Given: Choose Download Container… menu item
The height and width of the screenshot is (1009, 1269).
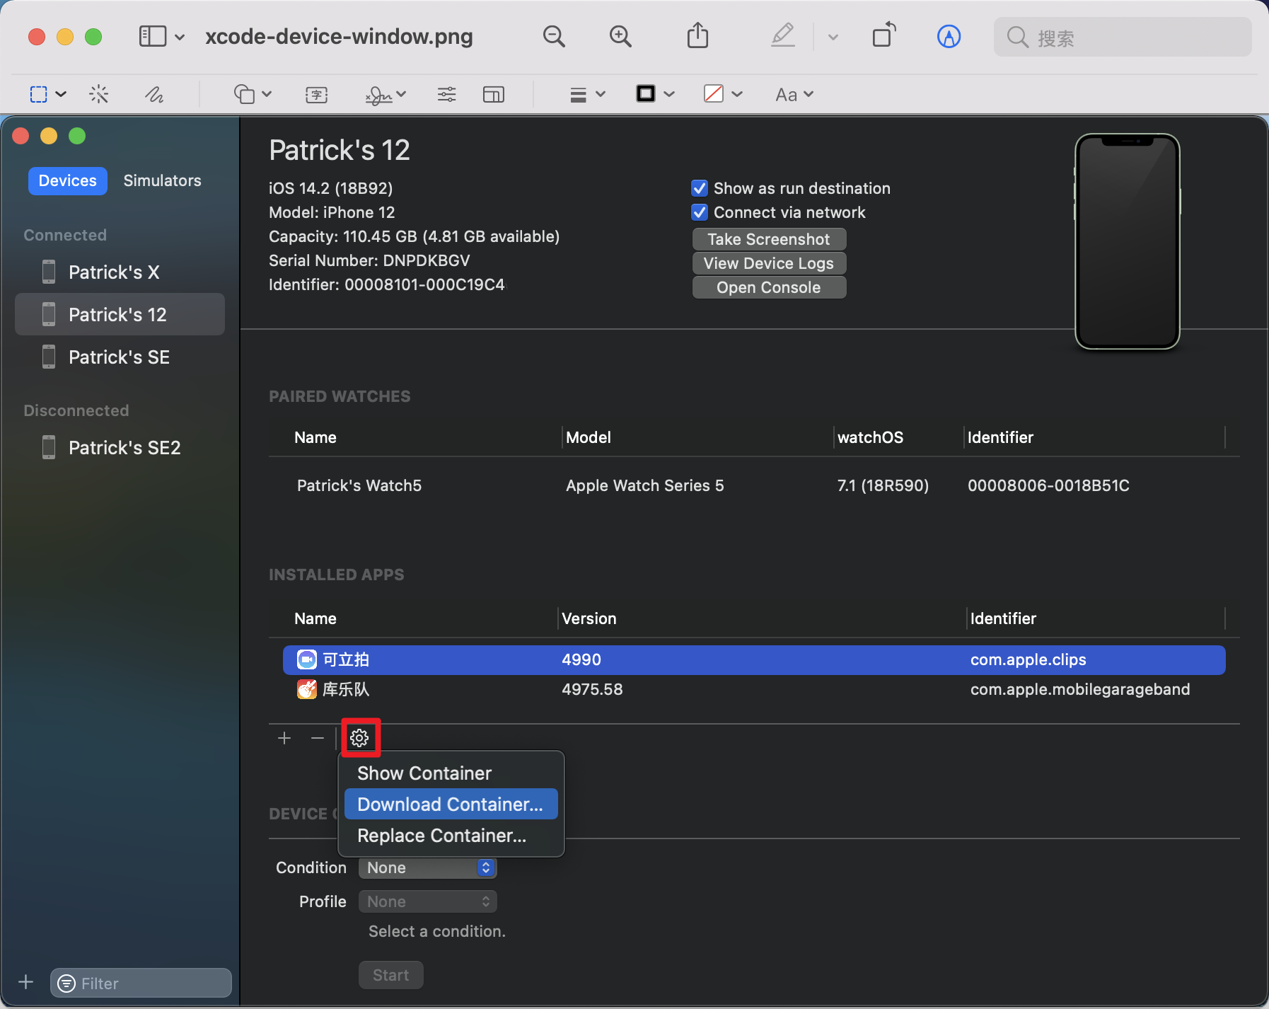Looking at the screenshot, I should click(x=451, y=805).
